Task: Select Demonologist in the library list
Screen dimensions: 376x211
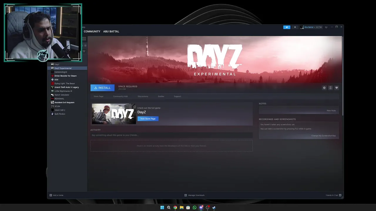Action: point(68,72)
